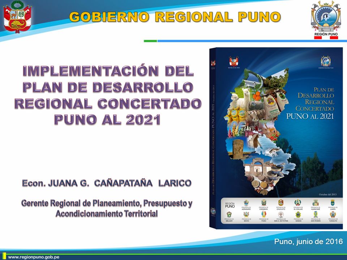
Task: Click 'PUNO AL 2021' on the book cover
Action: tap(310, 116)
